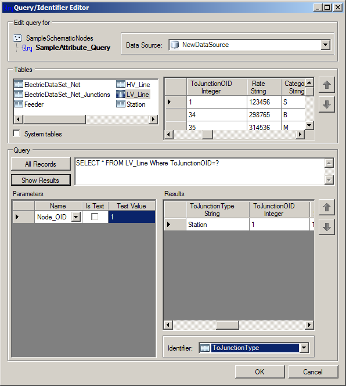
Task: Click the Feeder table icon
Action: pyautogui.click(x=19, y=104)
